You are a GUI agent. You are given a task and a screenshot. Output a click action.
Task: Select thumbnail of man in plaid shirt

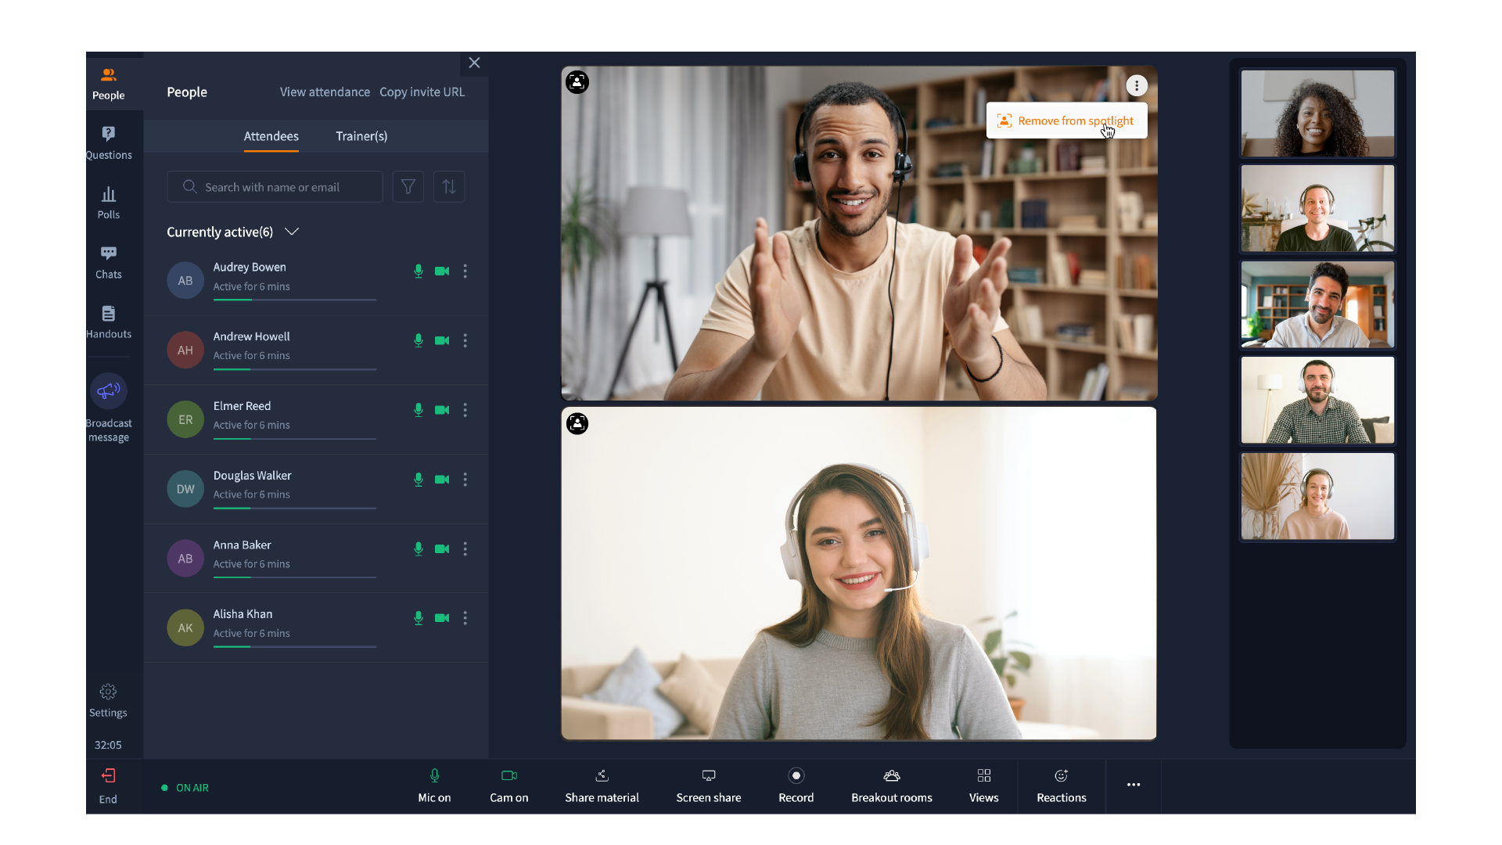[1317, 401]
